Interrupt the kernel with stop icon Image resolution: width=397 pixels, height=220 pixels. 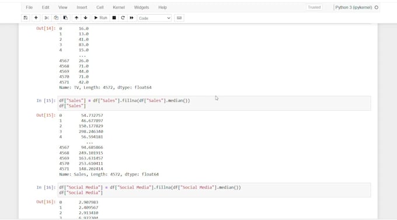[114, 18]
